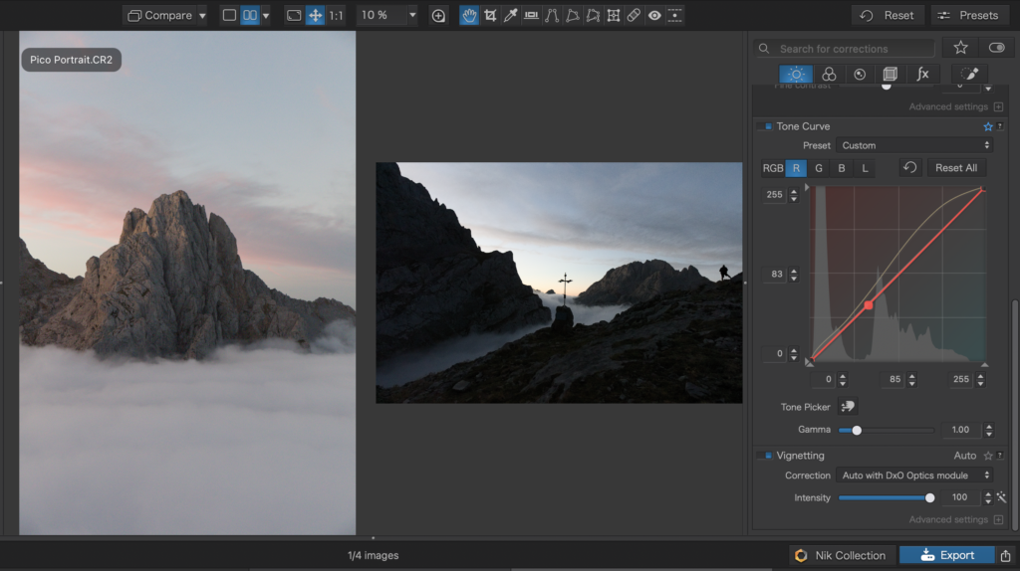The width and height of the screenshot is (1020, 571).
Task: Click the Pico Portrait.CR2 image
Action: [x=187, y=284]
